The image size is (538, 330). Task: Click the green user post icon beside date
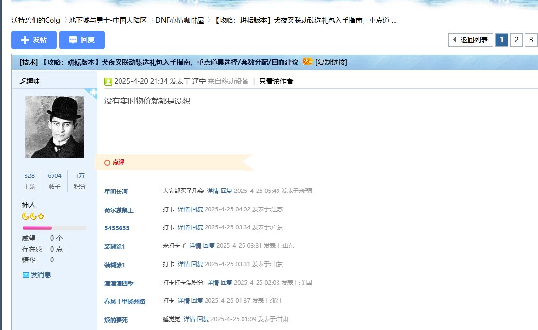coord(108,81)
